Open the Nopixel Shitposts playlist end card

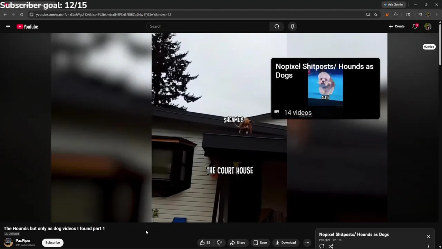point(325,89)
